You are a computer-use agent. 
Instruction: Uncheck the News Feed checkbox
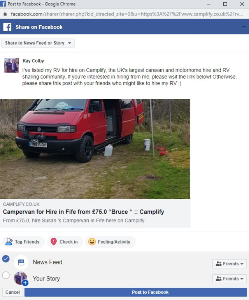(6, 259)
